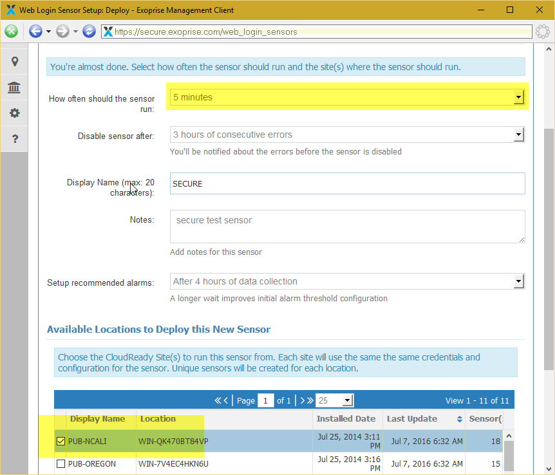Click the WIN-7V4EC4HKN6U location cell
This screenshot has width=555, height=475.
[225, 463]
